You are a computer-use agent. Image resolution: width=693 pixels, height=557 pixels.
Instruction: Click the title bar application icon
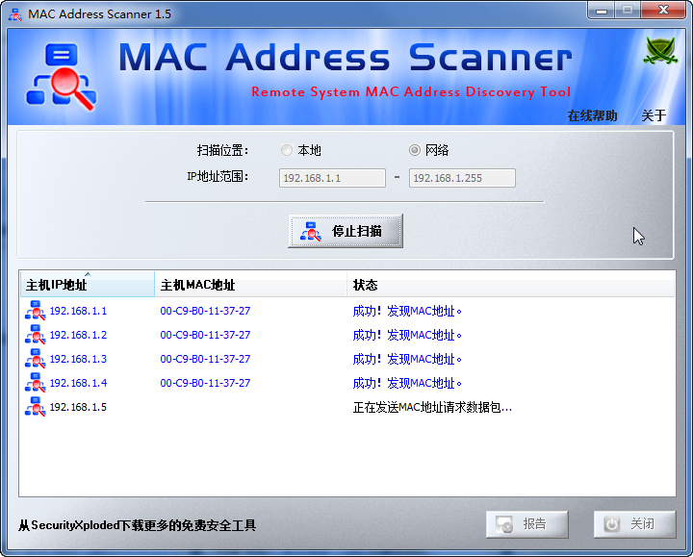point(15,14)
